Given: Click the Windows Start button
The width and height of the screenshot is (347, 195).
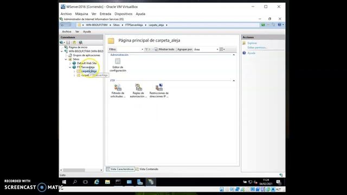Looking at the screenshot, I should click(64, 182).
